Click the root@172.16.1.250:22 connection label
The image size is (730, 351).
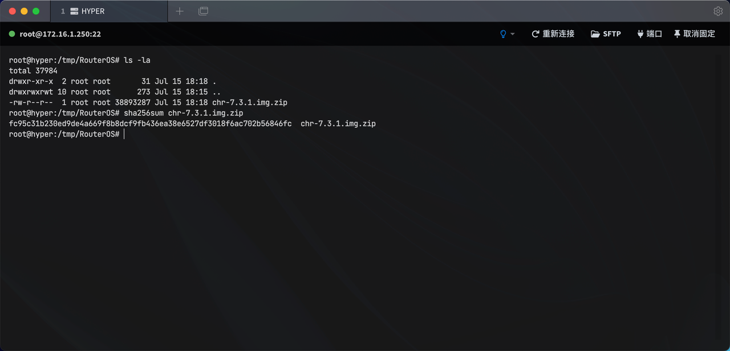[x=60, y=34]
